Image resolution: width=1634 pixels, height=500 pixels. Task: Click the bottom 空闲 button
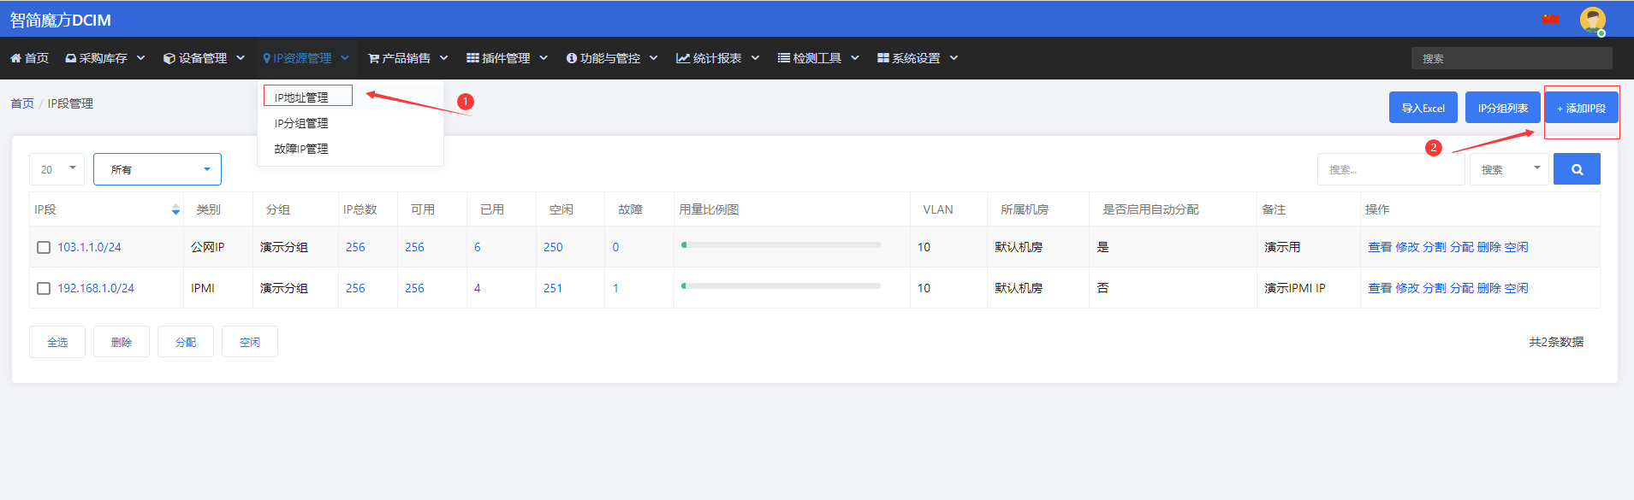[x=250, y=342]
